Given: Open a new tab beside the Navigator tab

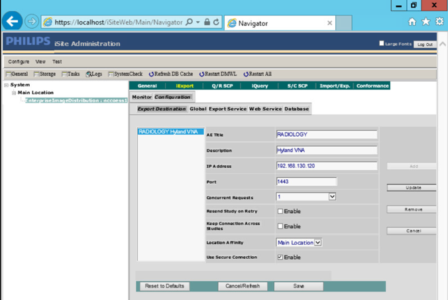Looking at the screenshot, I should (x=344, y=23).
